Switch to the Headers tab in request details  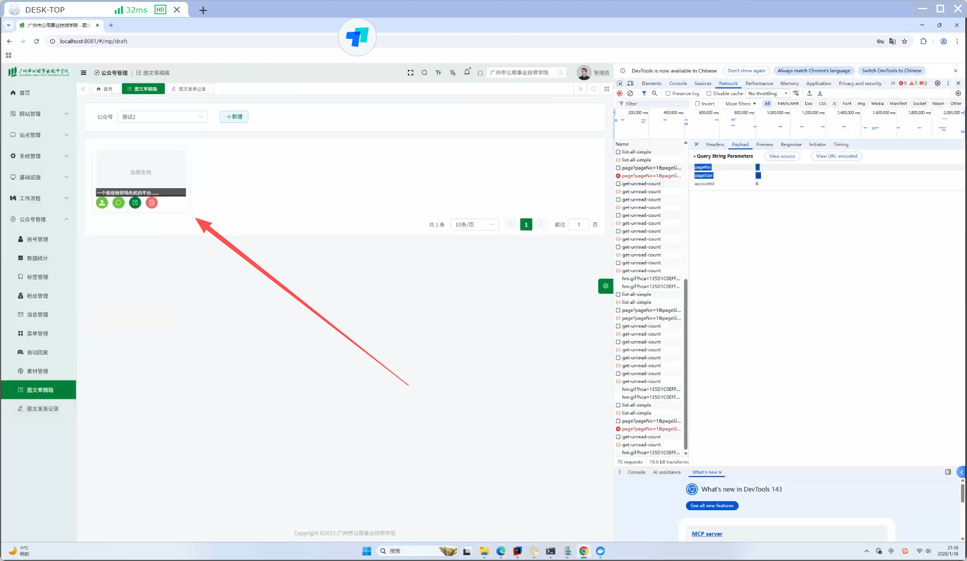(715, 144)
